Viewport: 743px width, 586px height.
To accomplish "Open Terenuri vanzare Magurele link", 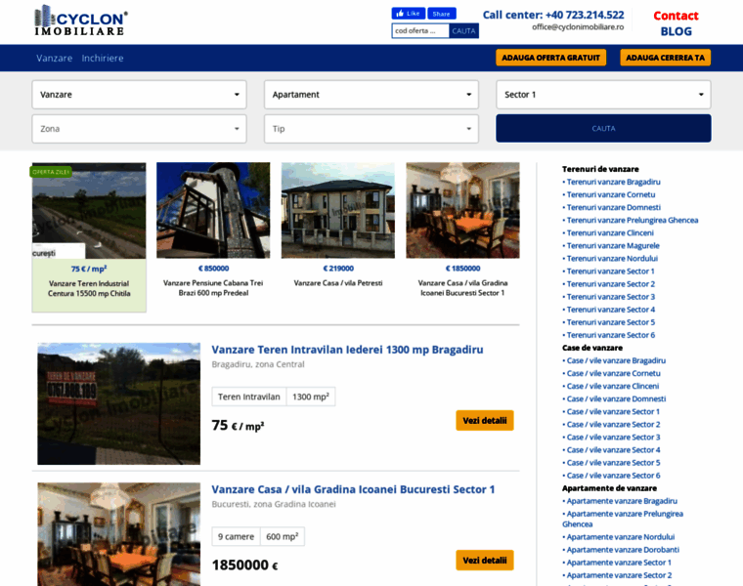I will [x=611, y=246].
